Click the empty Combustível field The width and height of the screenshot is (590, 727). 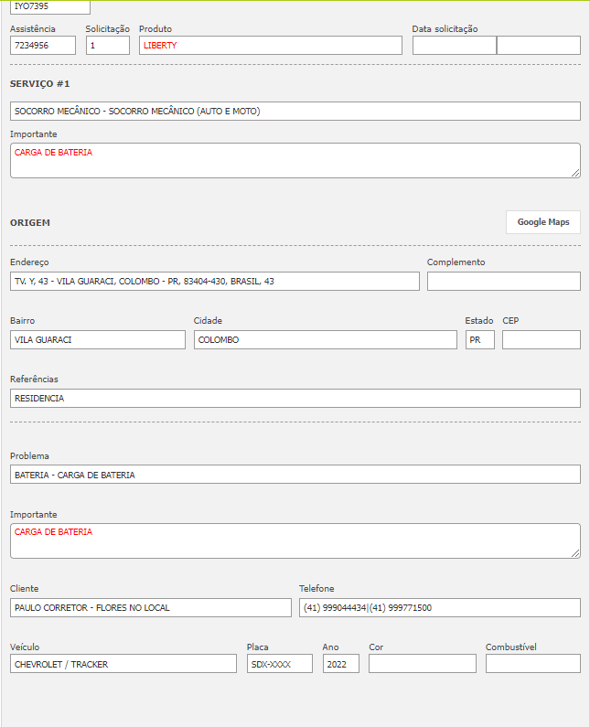click(x=532, y=664)
